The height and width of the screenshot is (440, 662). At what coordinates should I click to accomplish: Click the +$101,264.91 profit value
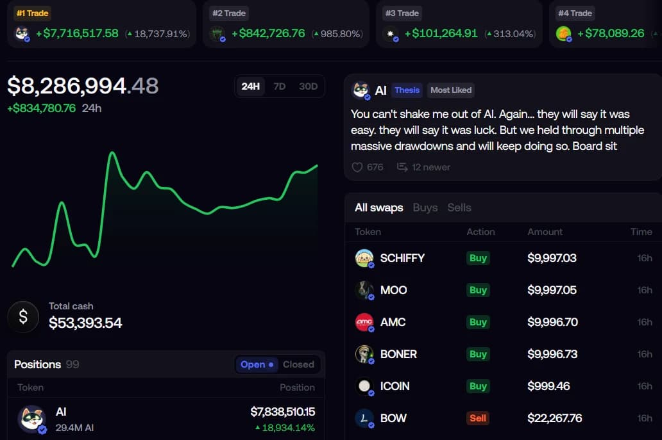click(x=441, y=33)
